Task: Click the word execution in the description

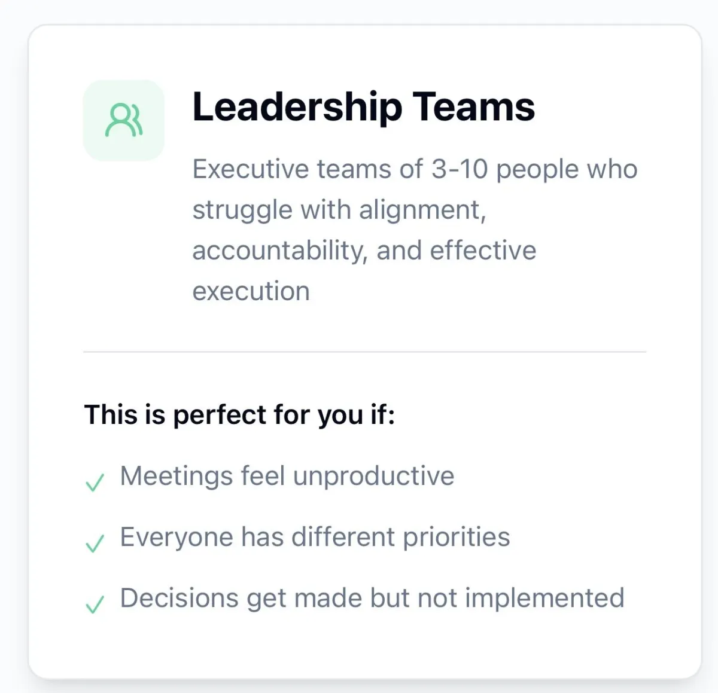Action: 251,291
